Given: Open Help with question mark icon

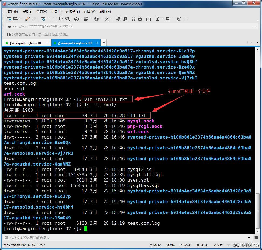Looking at the screenshot, I should click(179, 19).
